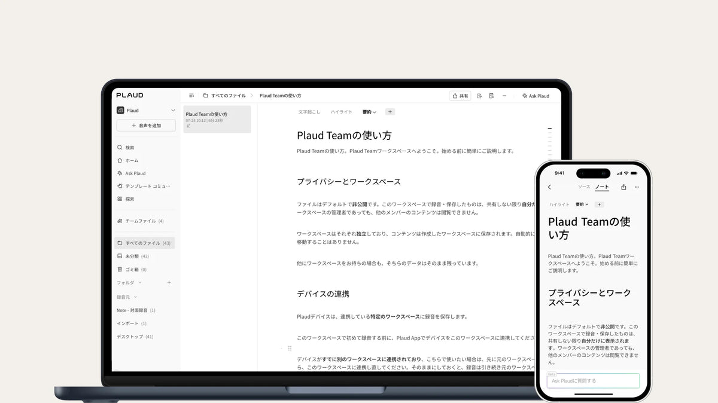Open テンプレート コミュニティ in sidebar

pyautogui.click(x=145, y=186)
